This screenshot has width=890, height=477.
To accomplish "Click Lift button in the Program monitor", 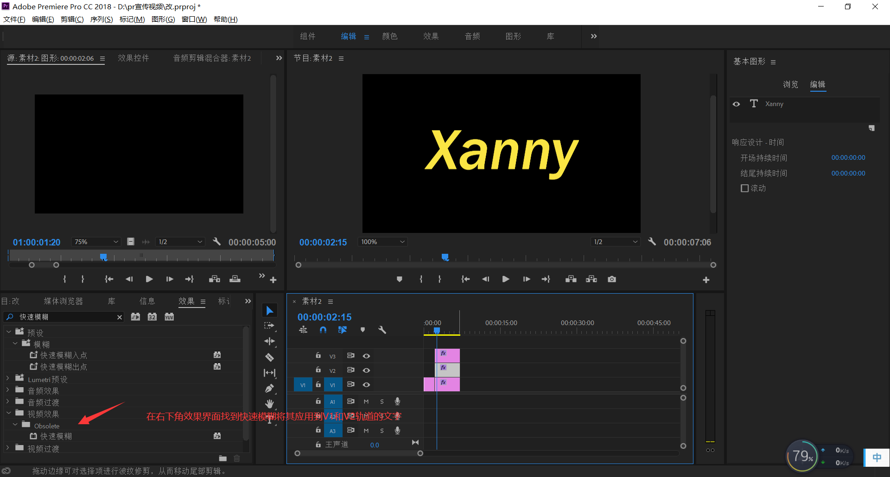I will click(571, 279).
